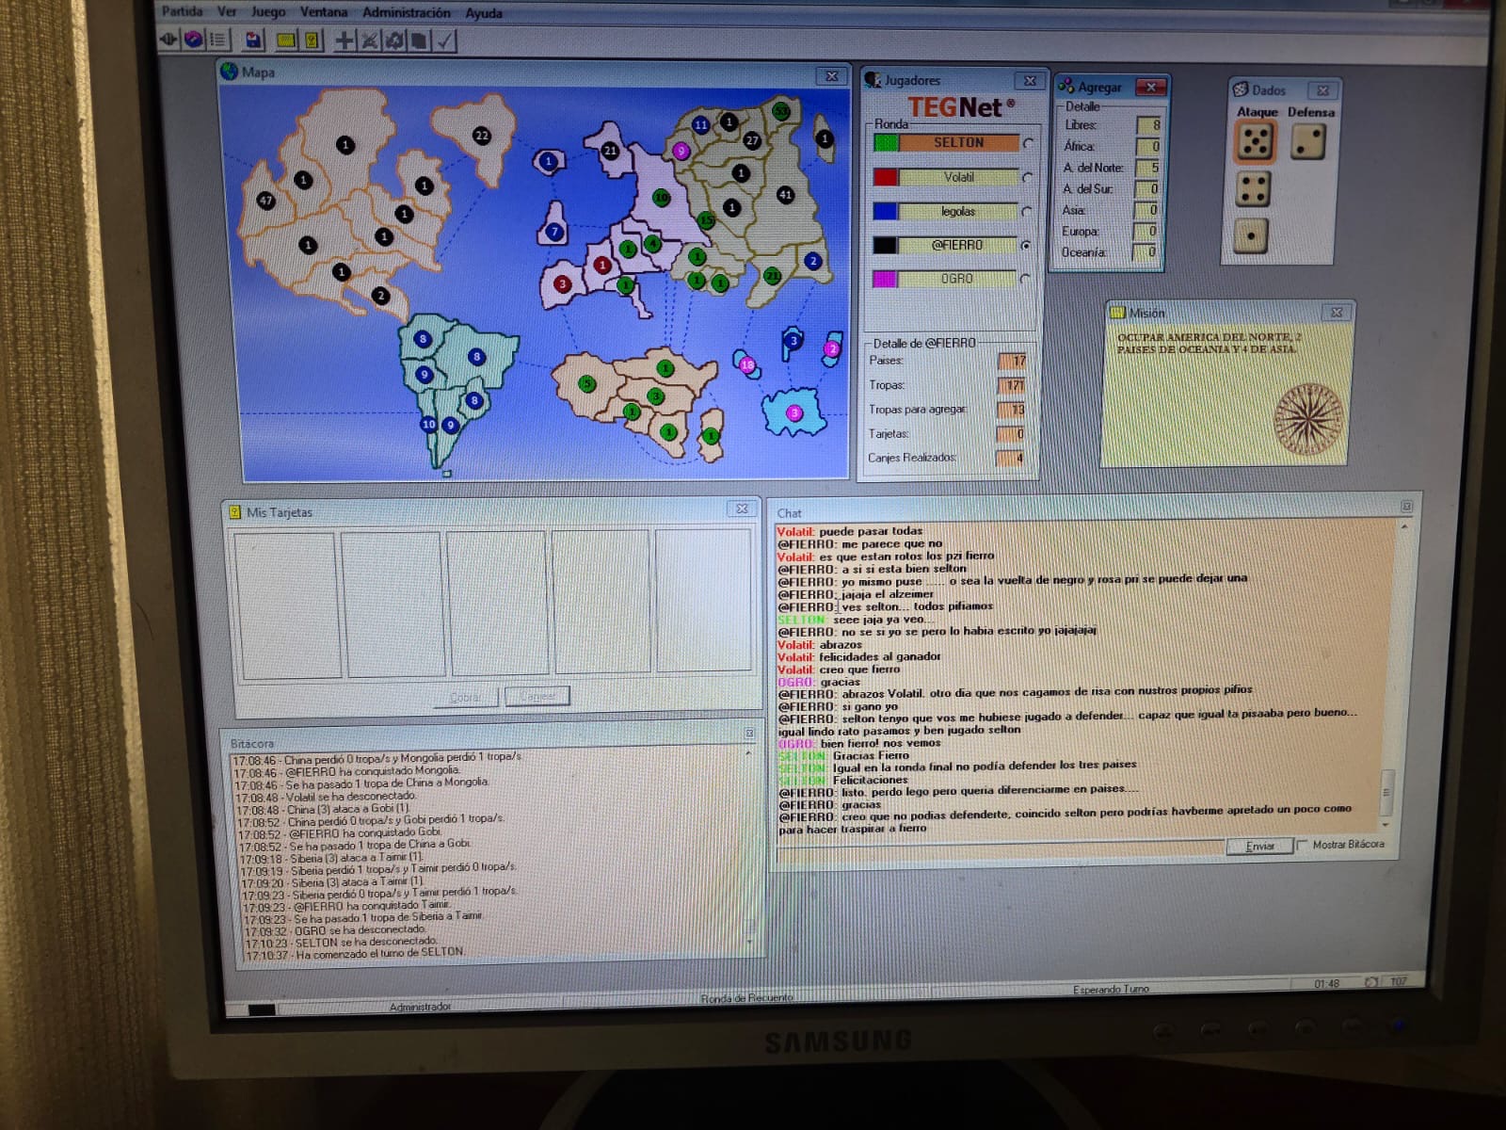The height and width of the screenshot is (1130, 1506).
Task: Click the crossed swords attack icon
Action: pyautogui.click(x=370, y=40)
